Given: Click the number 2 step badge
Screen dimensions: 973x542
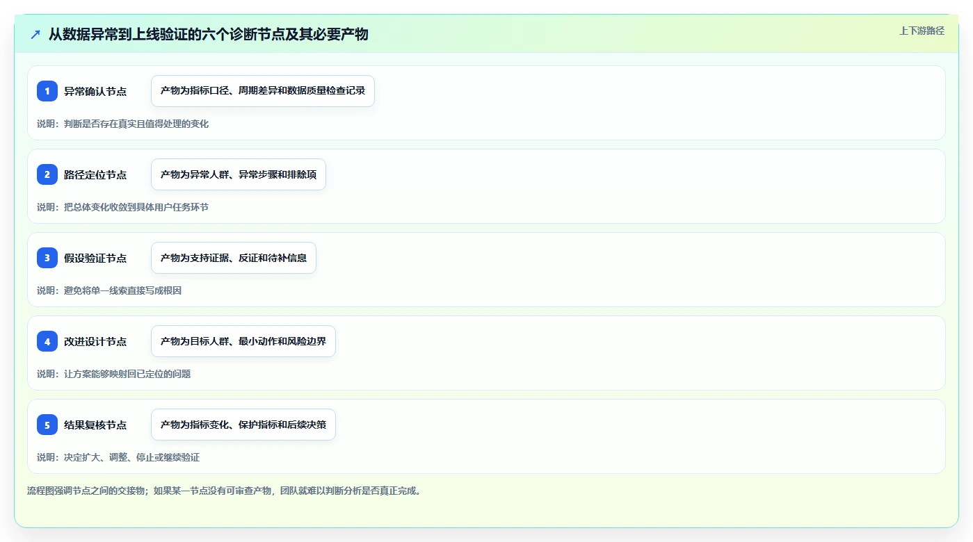Looking at the screenshot, I should point(47,174).
